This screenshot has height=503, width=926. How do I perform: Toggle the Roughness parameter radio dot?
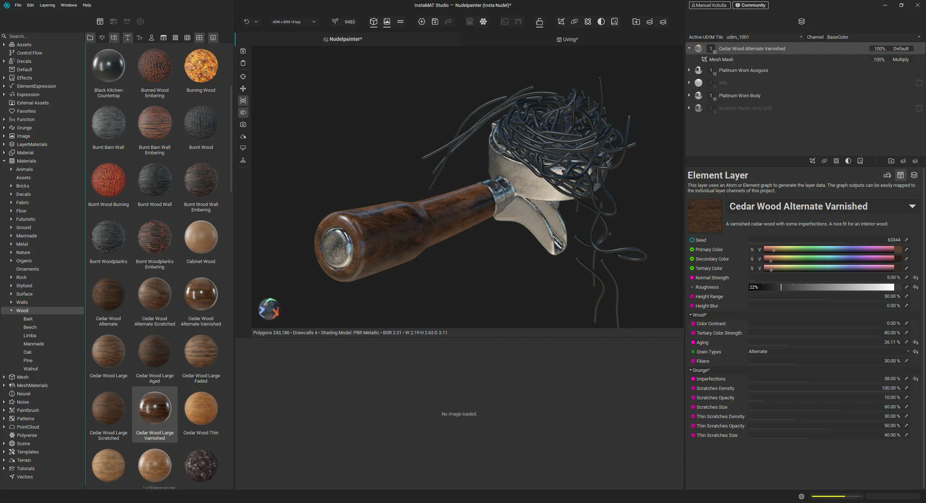tap(692, 287)
